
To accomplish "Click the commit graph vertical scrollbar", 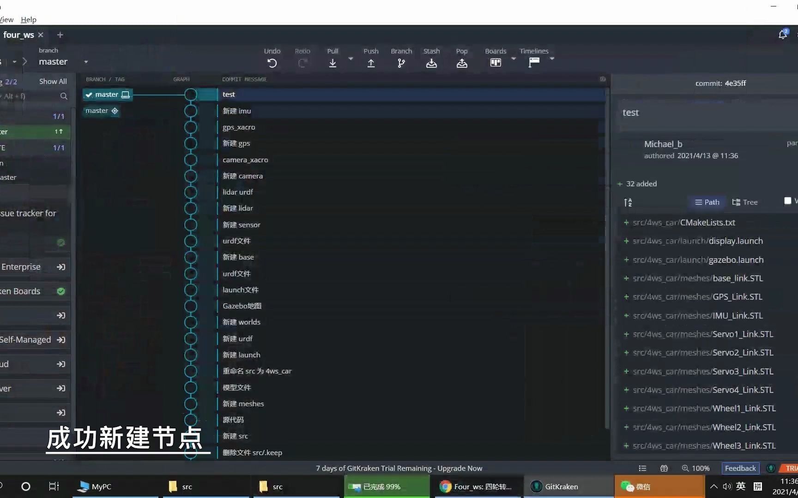I will 607,258.
